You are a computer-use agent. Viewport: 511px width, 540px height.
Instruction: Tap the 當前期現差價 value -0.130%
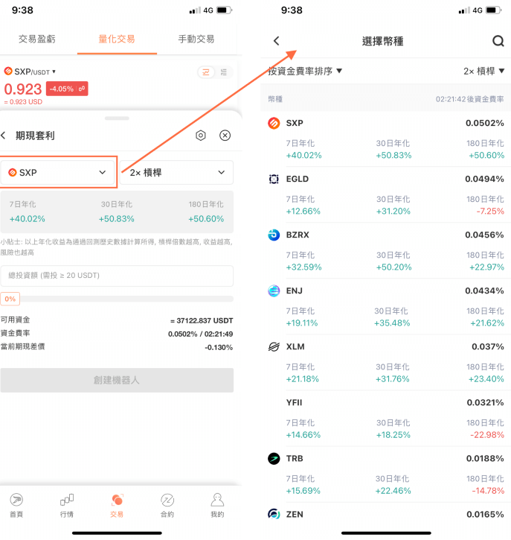coord(219,348)
